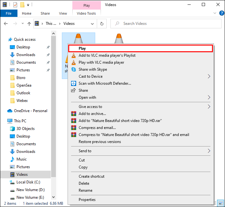
Task: Click the Properties quick access icon
Action: [15, 5]
